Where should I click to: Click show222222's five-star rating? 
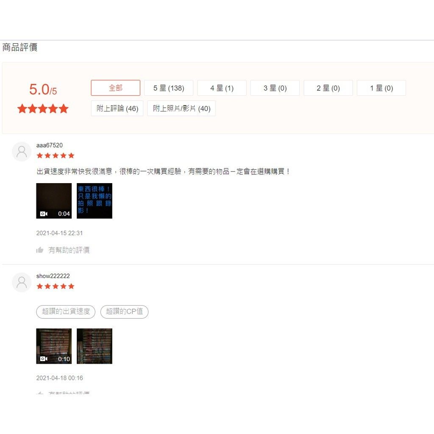[56, 286]
